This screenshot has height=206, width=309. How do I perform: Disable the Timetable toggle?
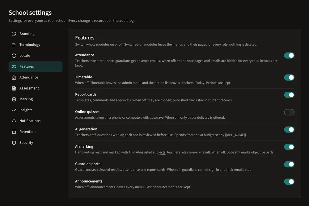(x=289, y=78)
